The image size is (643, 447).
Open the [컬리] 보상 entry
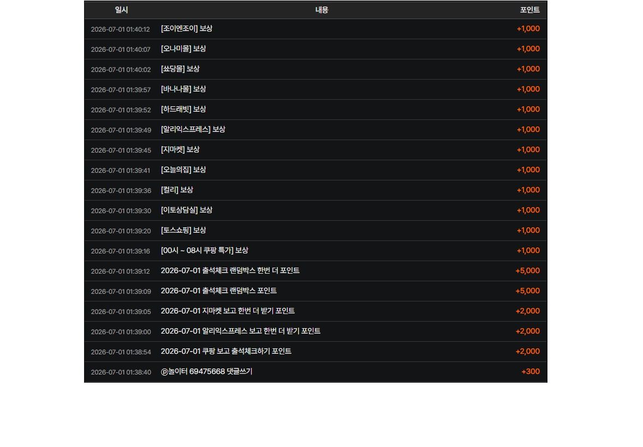pos(177,190)
